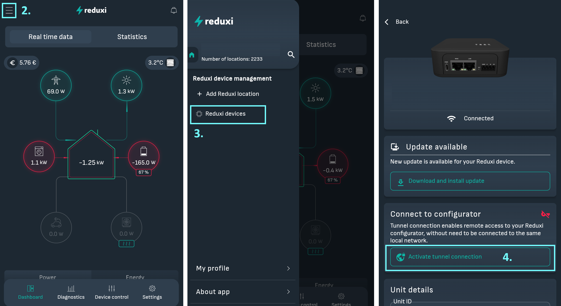This screenshot has width=561, height=306.
Task: Tap the house node showing -1.25 kW
Action: coord(91,155)
